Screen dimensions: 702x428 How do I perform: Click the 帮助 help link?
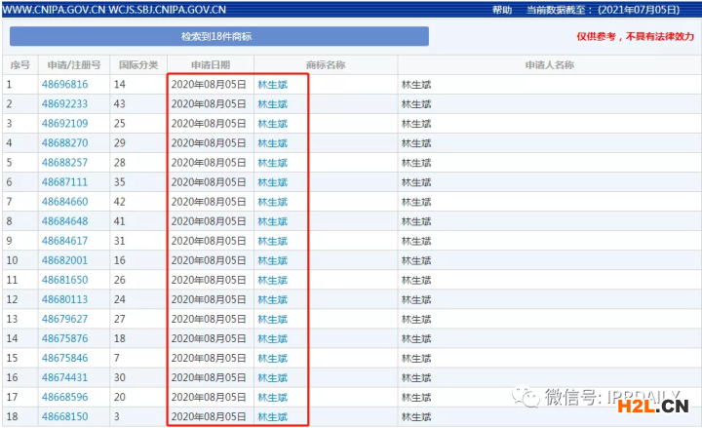pos(502,9)
